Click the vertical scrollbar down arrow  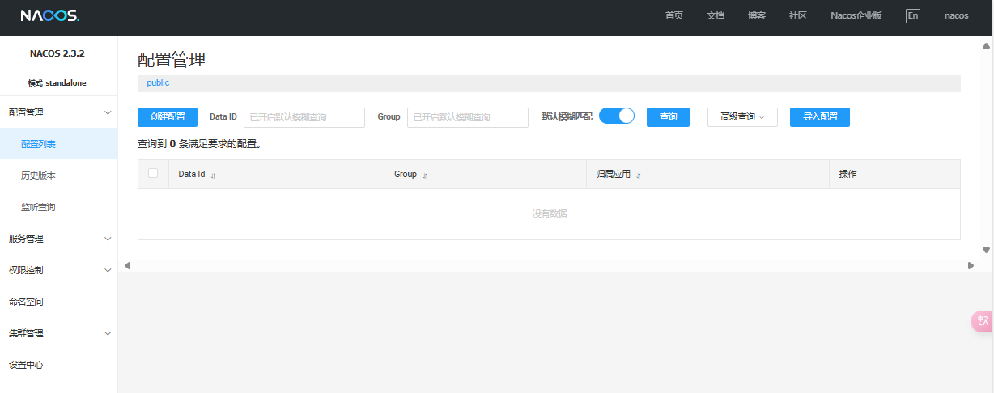tap(986, 250)
